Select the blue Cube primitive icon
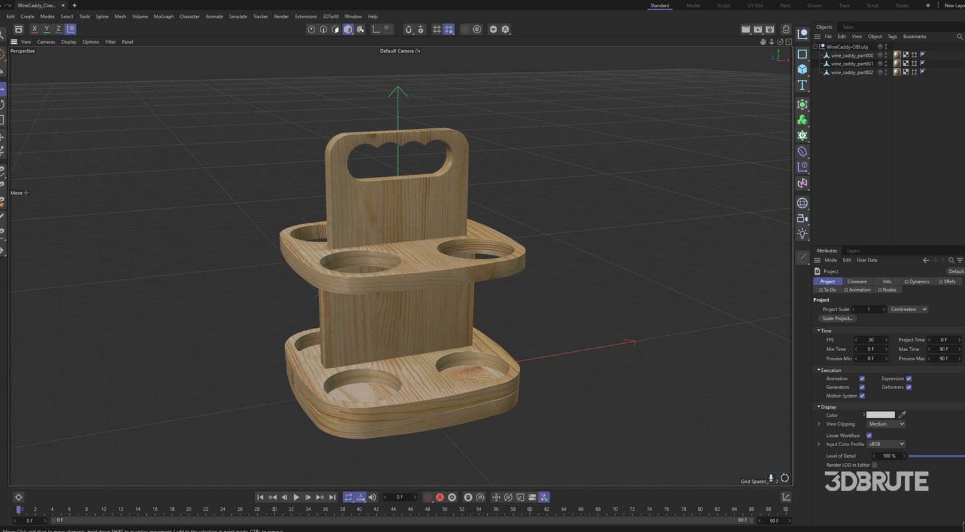 coord(802,69)
